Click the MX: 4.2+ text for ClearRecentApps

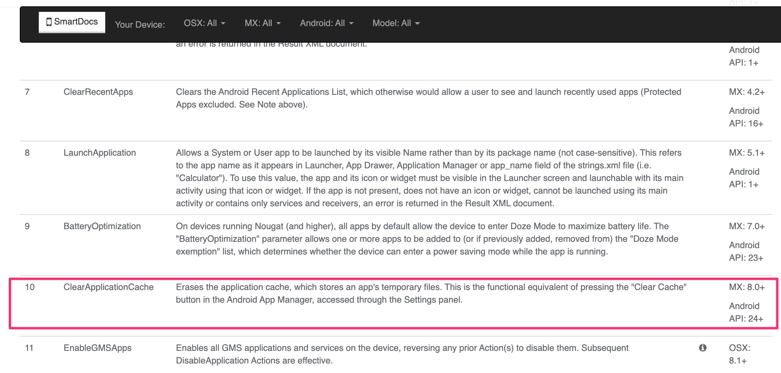pos(747,92)
